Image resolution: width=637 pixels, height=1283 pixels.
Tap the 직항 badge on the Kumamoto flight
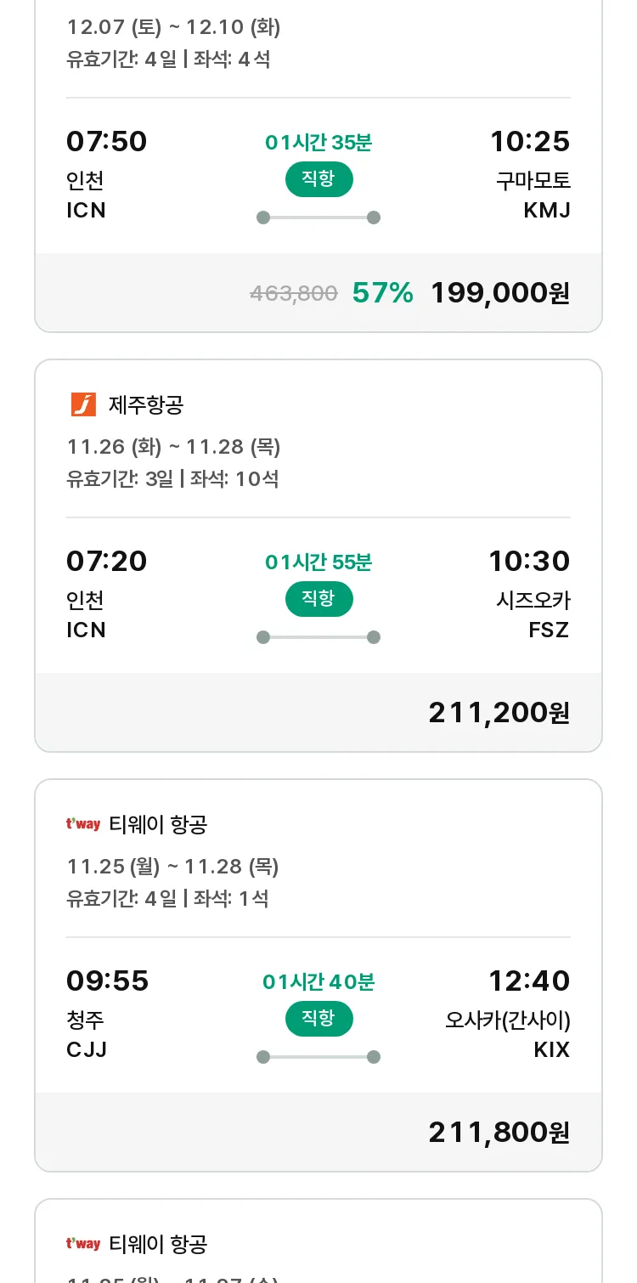(x=318, y=178)
